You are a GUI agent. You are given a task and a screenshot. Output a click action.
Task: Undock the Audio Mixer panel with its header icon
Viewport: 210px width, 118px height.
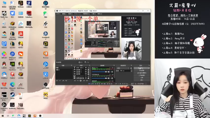114,65
